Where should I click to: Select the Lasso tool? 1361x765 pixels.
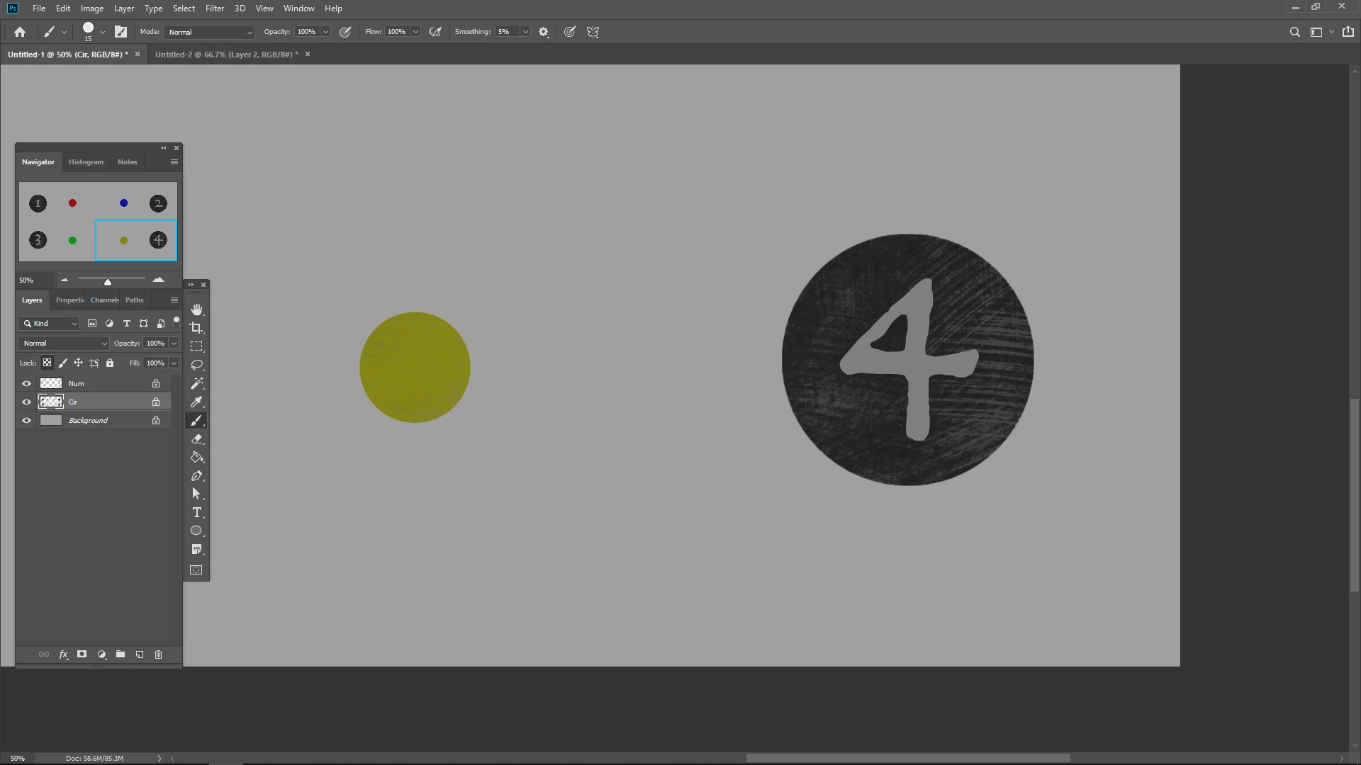tap(196, 365)
